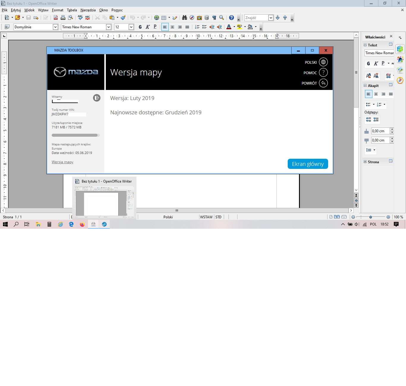Image resolution: width=406 pixels, height=386 pixels.
Task: Click the Wersja mapy link
Action: click(x=62, y=162)
